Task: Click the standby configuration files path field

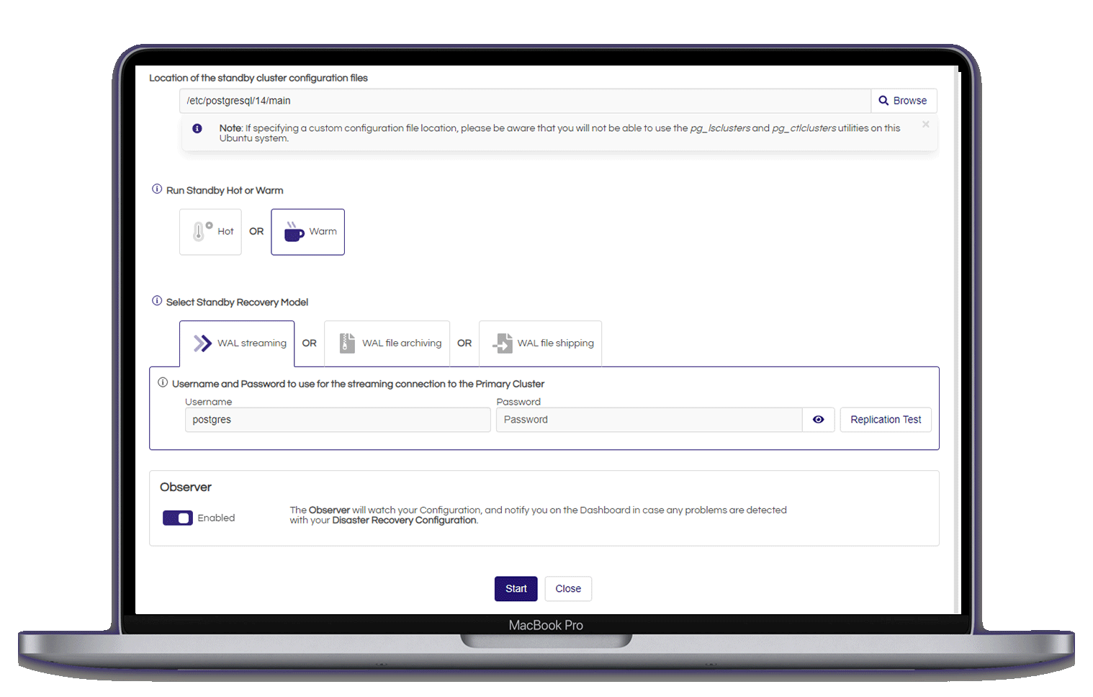Action: [524, 100]
